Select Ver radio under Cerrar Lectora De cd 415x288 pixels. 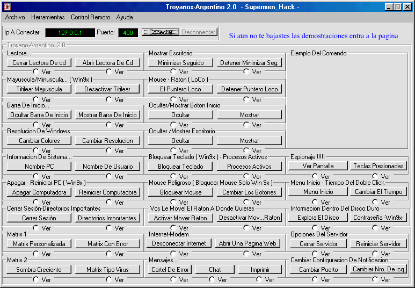36,71
